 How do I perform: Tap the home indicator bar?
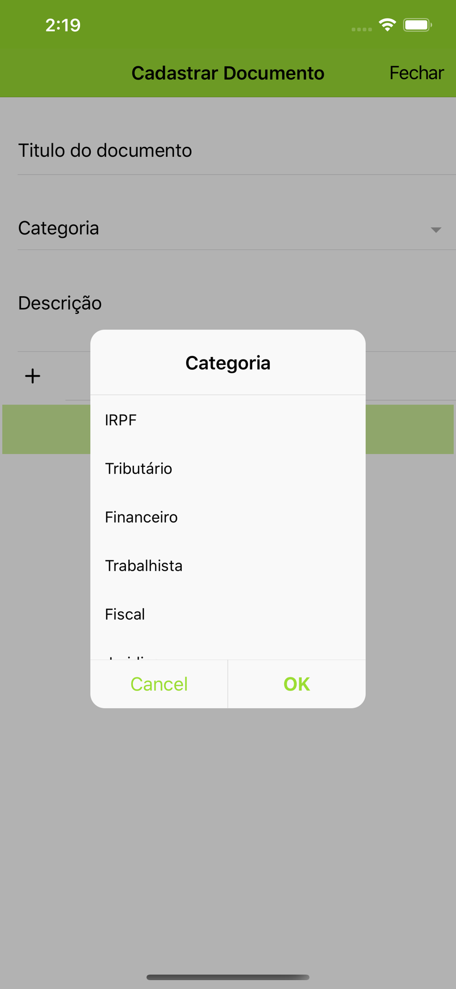tap(228, 977)
